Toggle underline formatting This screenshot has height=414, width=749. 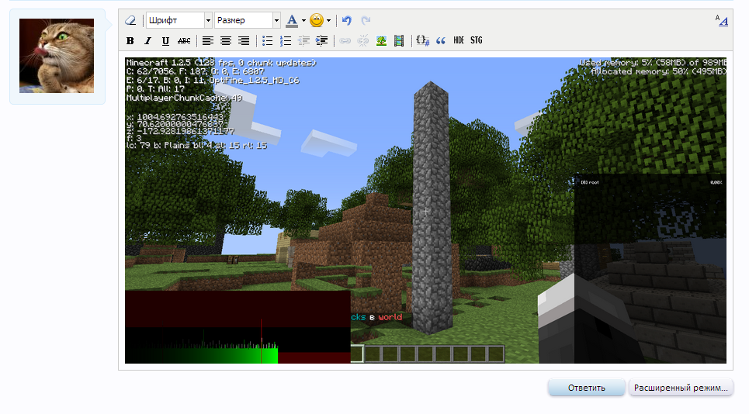tap(165, 41)
